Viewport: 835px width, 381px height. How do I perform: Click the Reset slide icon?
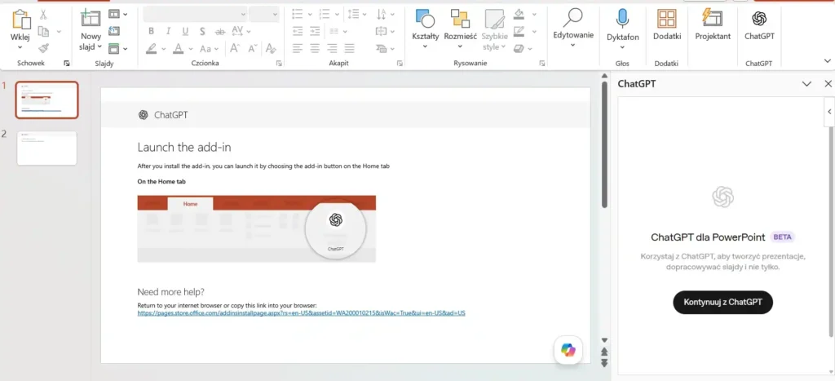click(x=114, y=31)
